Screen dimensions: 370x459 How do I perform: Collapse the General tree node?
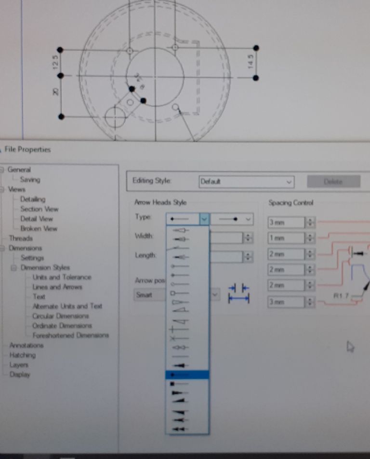tap(2, 170)
